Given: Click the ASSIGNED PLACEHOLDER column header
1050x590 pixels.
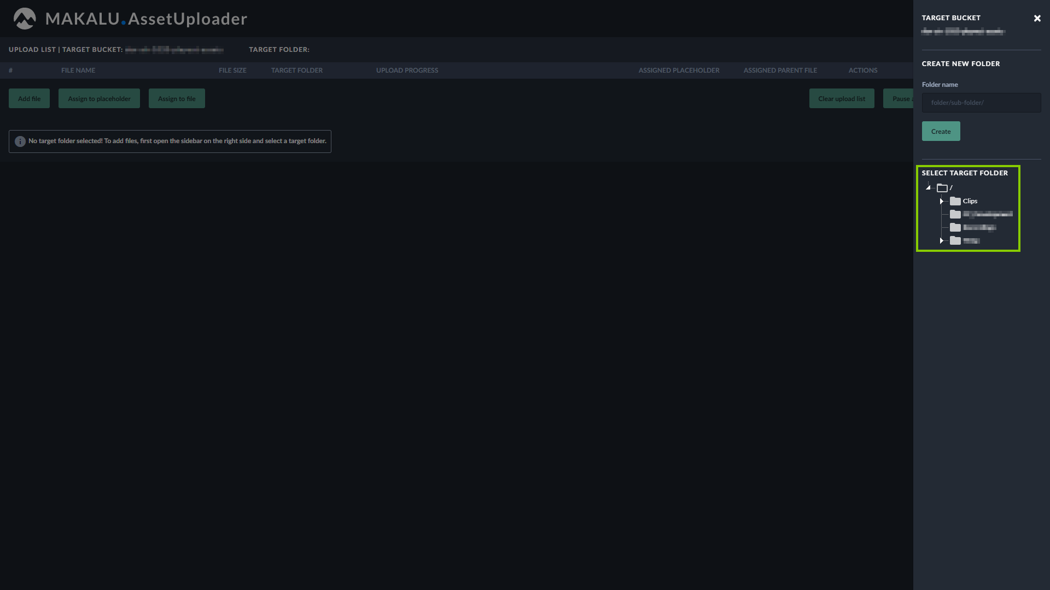Looking at the screenshot, I should click(x=679, y=70).
